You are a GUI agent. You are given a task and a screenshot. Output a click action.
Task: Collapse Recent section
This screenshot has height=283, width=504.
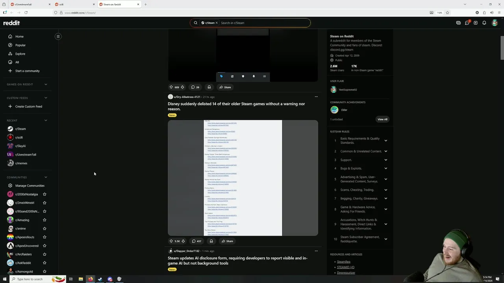pyautogui.click(x=46, y=120)
